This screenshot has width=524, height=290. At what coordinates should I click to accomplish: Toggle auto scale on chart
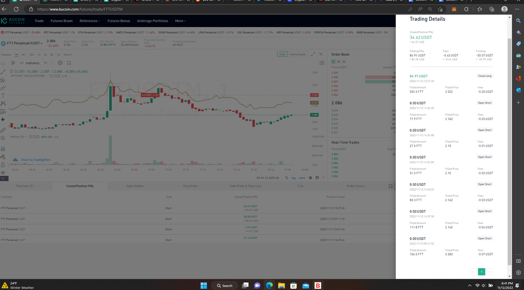tap(302, 178)
